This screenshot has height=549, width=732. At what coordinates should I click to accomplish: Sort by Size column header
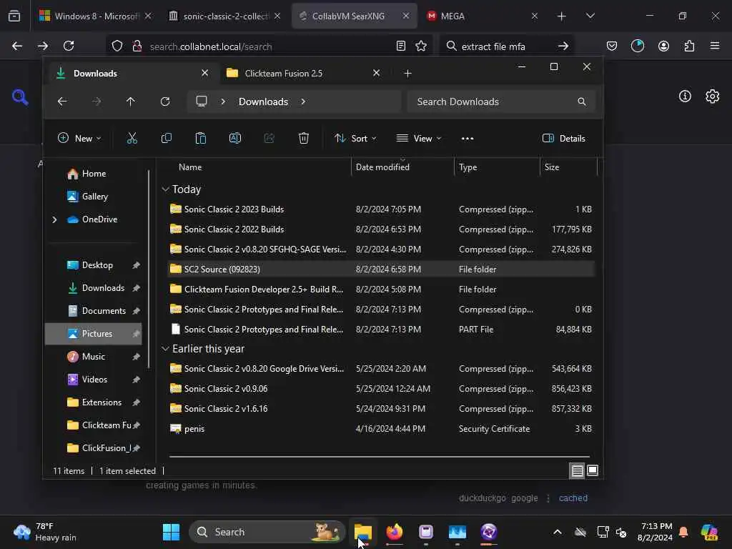click(x=568, y=167)
